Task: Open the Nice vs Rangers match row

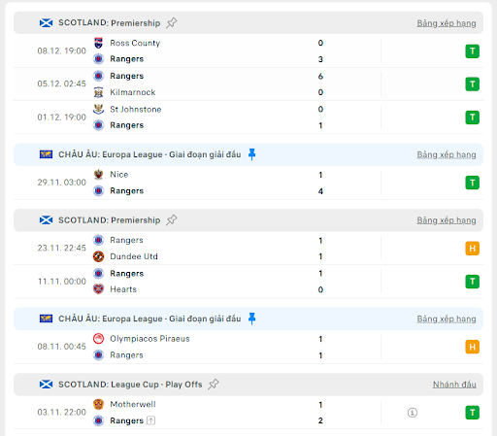Action: [x=248, y=183]
